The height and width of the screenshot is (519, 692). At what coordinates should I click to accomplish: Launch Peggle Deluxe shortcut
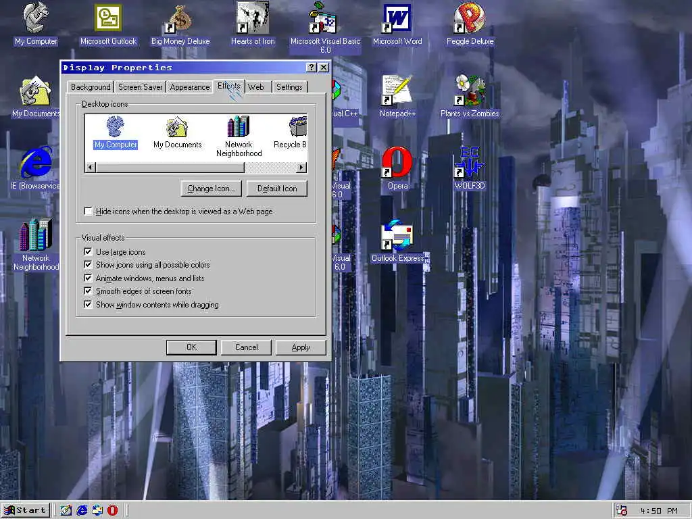(470, 24)
